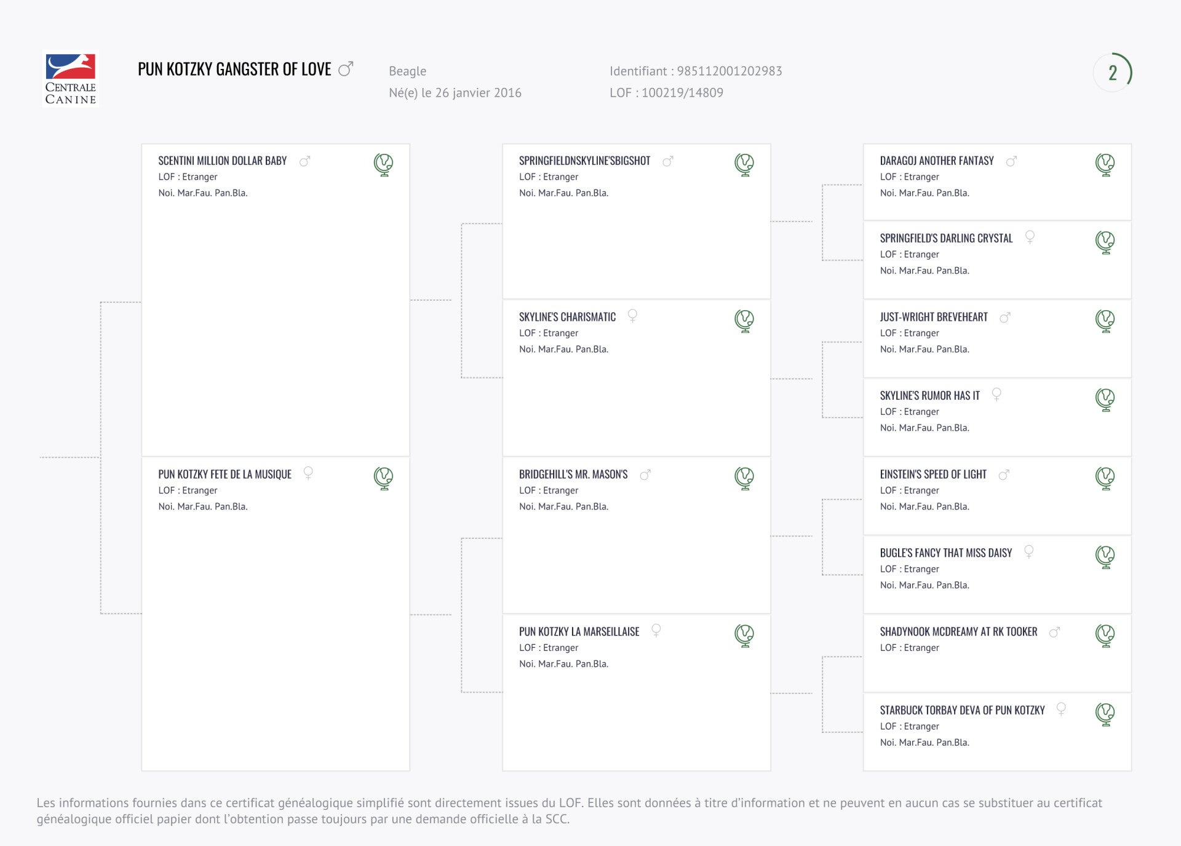Image resolution: width=1181 pixels, height=846 pixels.
Task: Open Scentini Million Dollar Baby pedigree
Action: (x=222, y=161)
